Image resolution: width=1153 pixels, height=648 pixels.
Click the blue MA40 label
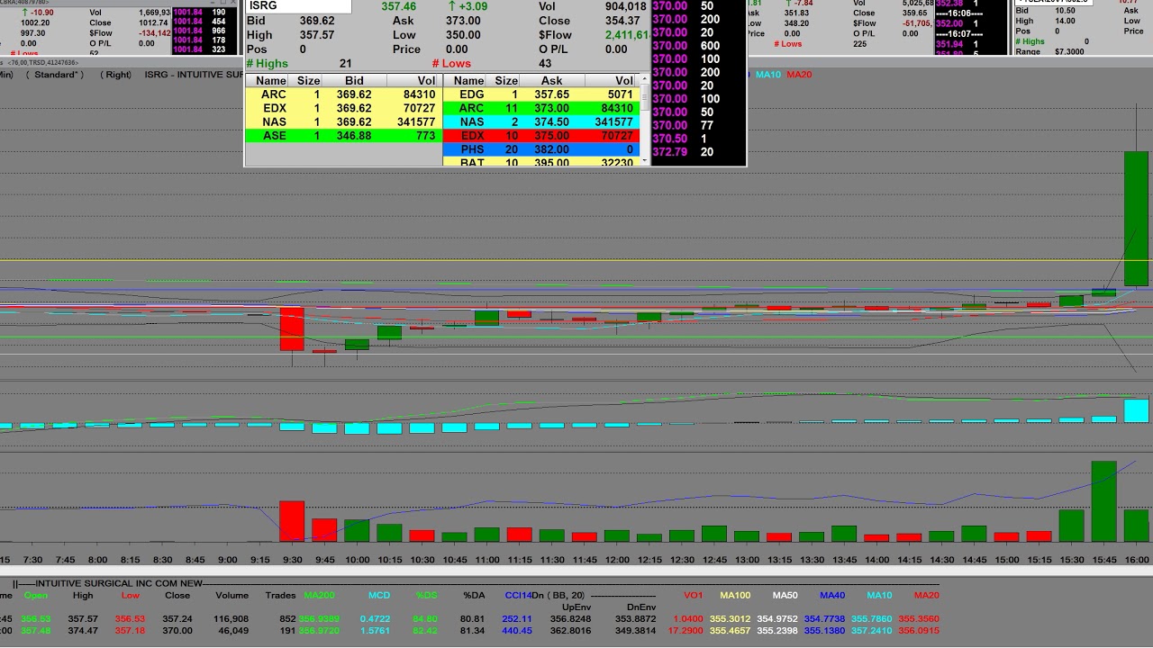pos(832,595)
